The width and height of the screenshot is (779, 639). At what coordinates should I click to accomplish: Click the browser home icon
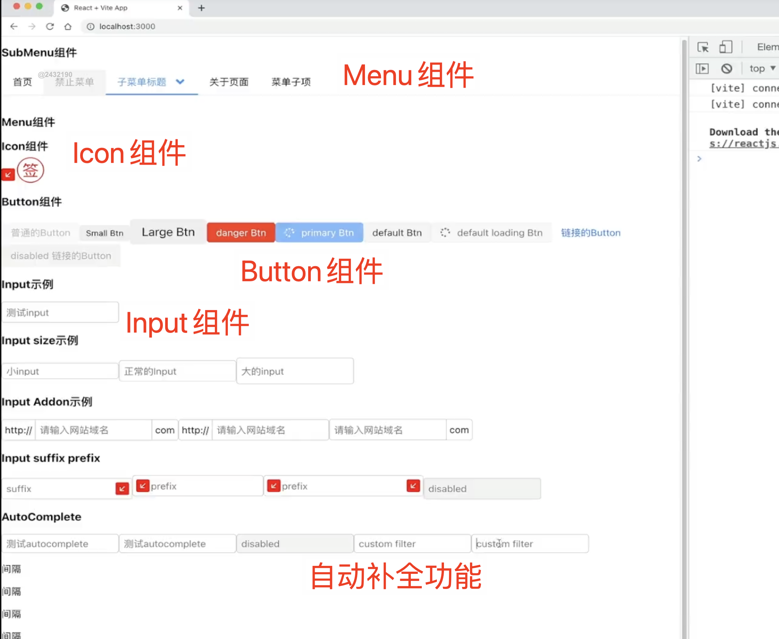click(68, 27)
